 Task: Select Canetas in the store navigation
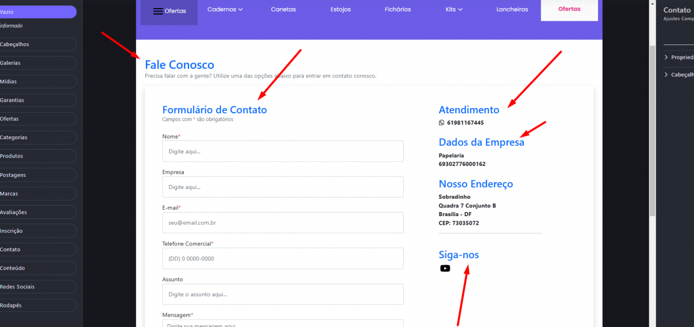pyautogui.click(x=283, y=9)
